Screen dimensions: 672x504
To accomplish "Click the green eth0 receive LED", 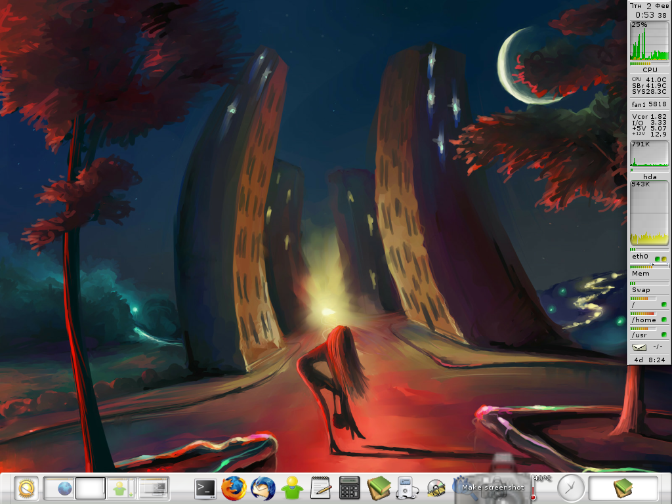I will click(658, 259).
